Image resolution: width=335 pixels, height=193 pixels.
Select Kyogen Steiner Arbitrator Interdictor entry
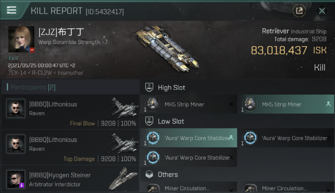(70, 179)
